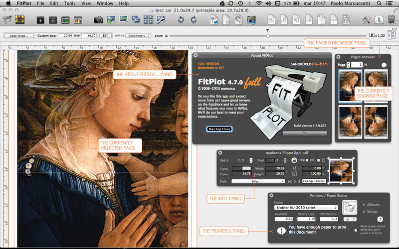Click the rotate clockwise toolbar icon
This screenshot has height=249, width=399.
[194, 20]
